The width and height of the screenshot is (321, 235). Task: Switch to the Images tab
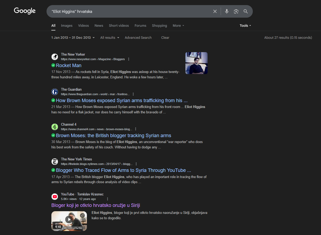pyautogui.click(x=67, y=26)
